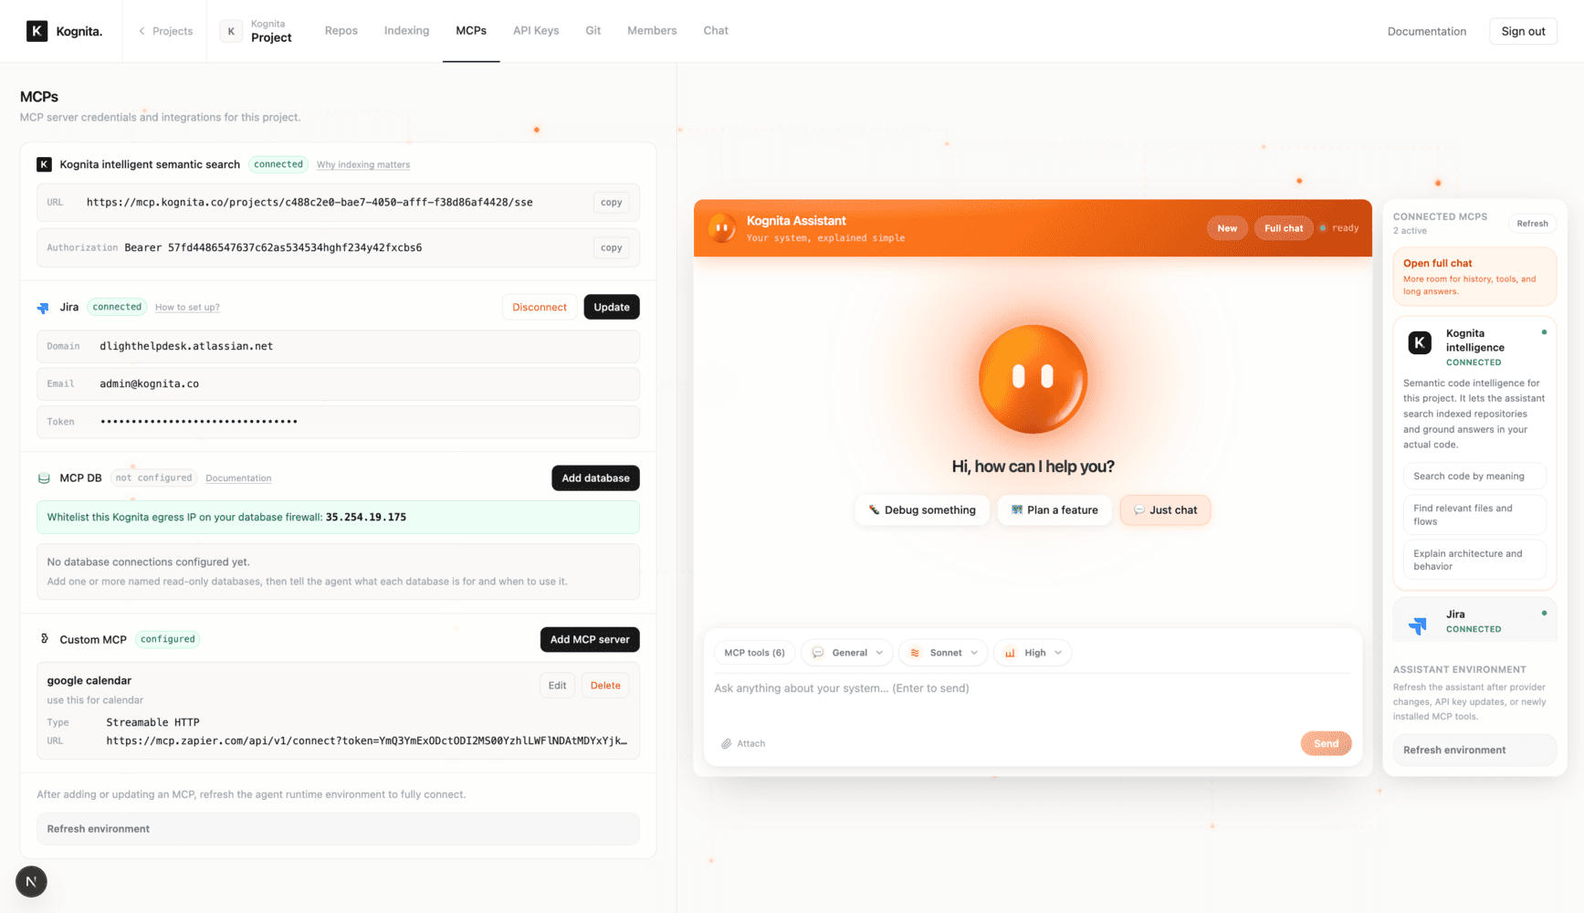Click the Attach paperclip icon
The height and width of the screenshot is (913, 1584).
[727, 743]
